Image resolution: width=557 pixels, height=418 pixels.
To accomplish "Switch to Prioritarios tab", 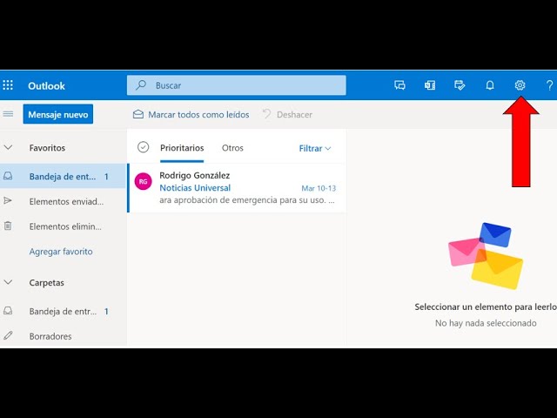I will point(182,148).
